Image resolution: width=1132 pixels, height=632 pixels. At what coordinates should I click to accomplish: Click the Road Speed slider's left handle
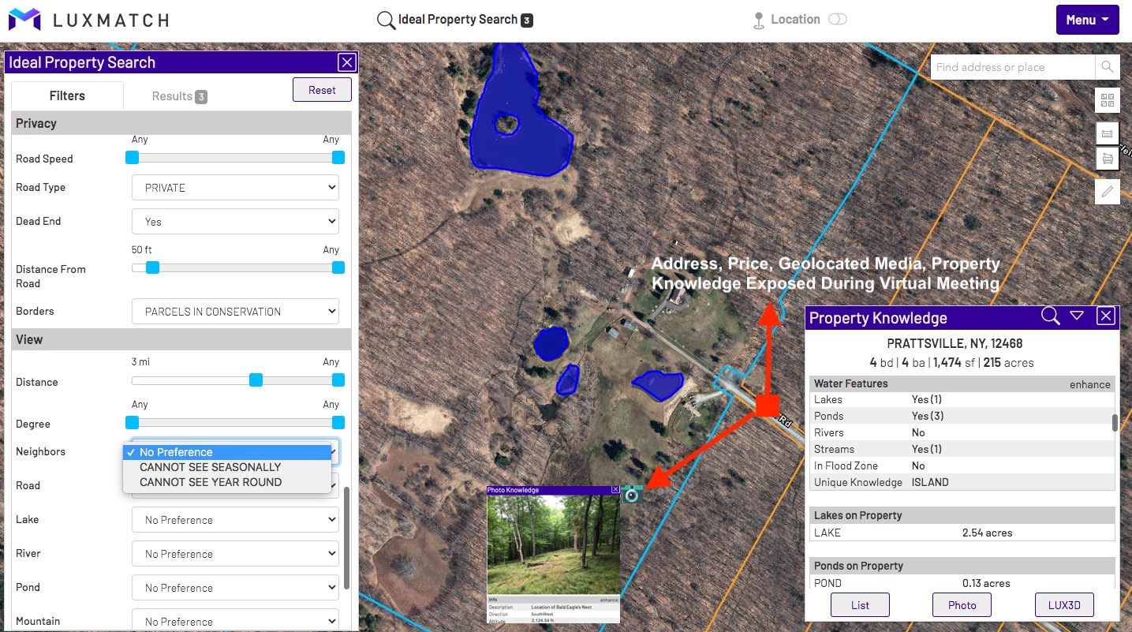click(133, 158)
